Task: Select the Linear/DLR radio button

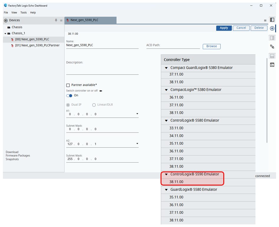Action: pyautogui.click(x=94, y=105)
